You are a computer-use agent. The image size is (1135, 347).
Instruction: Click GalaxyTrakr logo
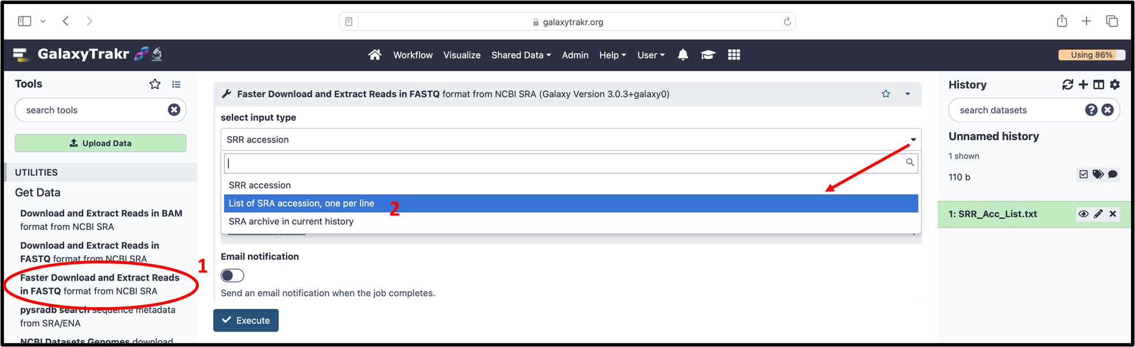(x=88, y=54)
